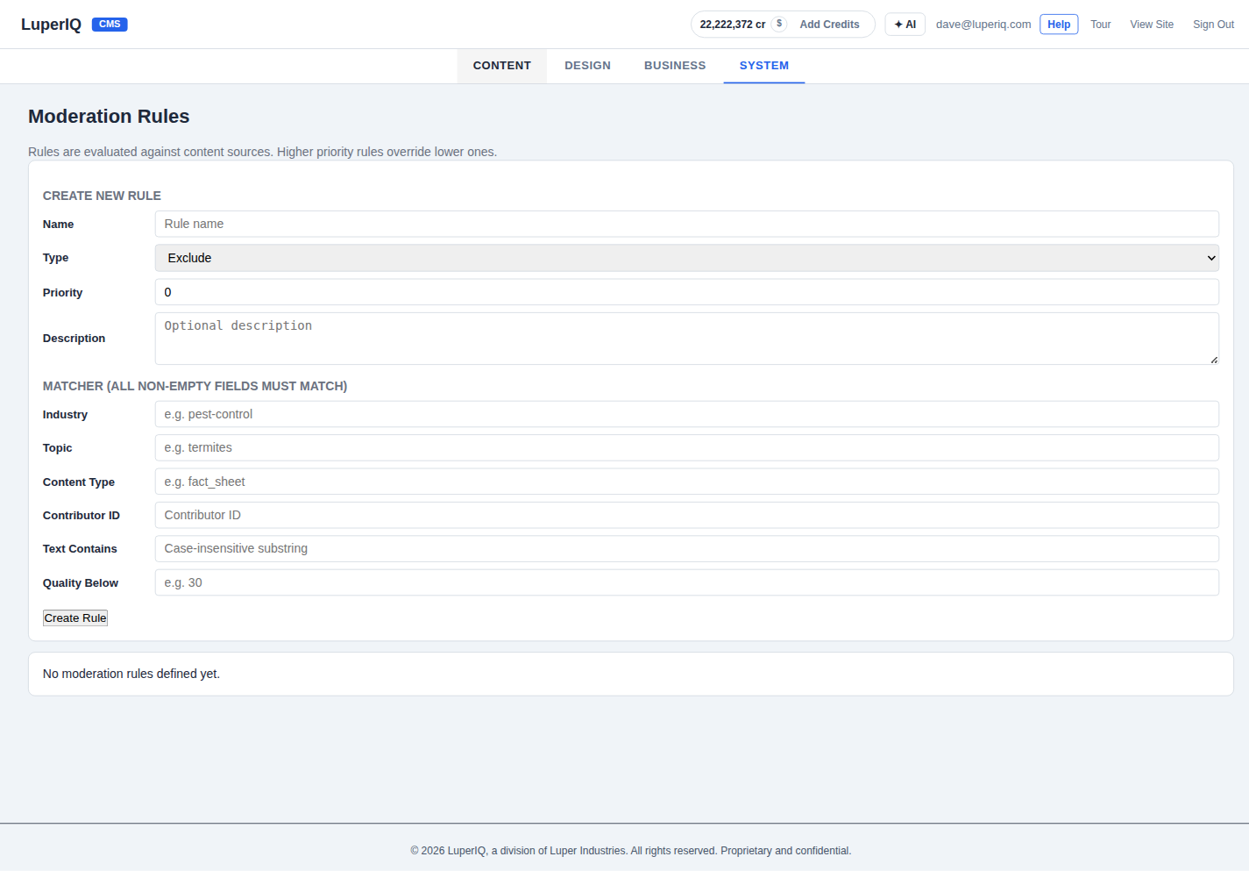This screenshot has width=1249, height=871.
Task: Switch to the BUSINESS tab
Action: point(675,65)
